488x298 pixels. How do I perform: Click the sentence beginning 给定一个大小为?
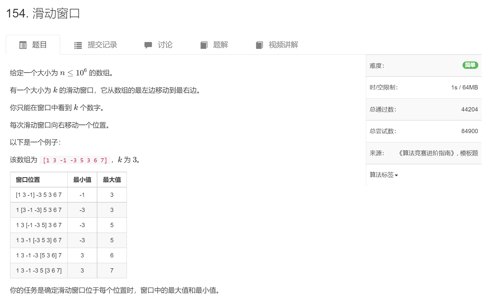point(62,73)
